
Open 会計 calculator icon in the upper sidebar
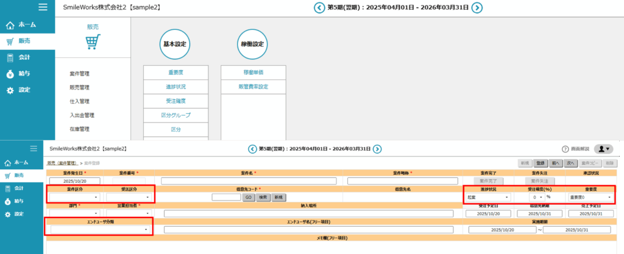tap(10, 57)
